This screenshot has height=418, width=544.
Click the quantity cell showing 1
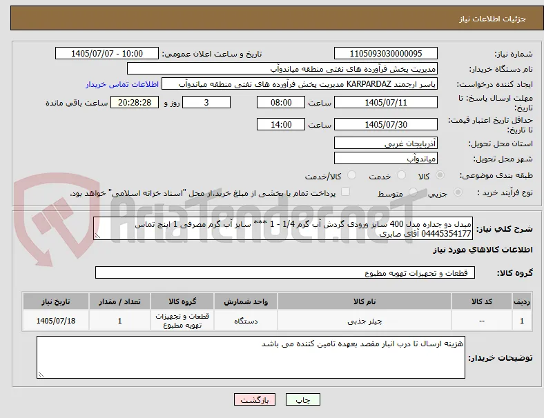pyautogui.click(x=119, y=321)
